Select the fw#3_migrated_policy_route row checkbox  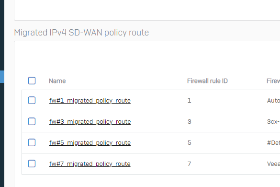(x=32, y=121)
